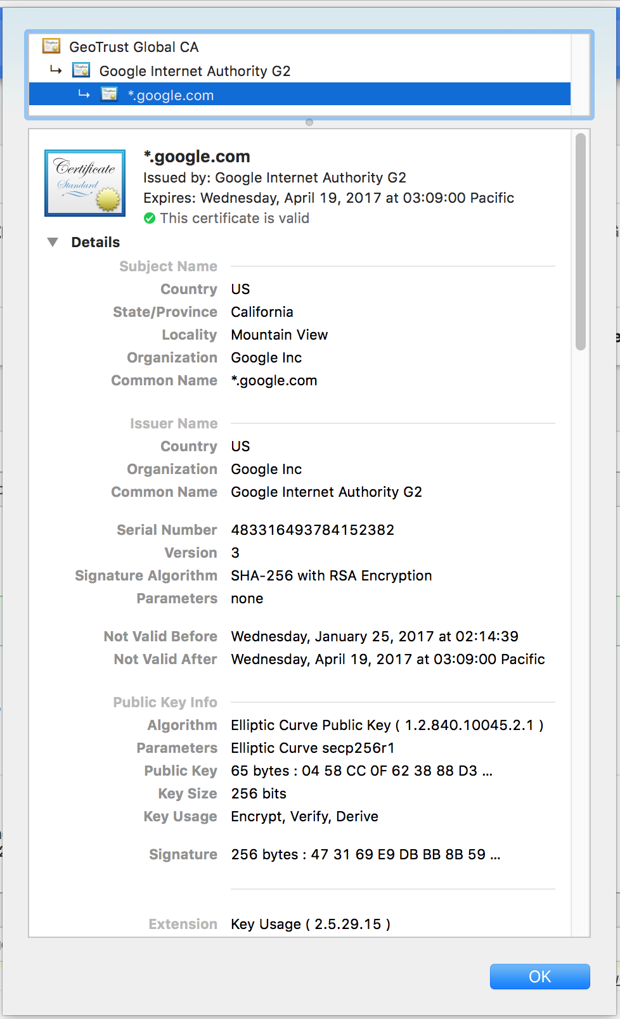The width and height of the screenshot is (620, 1019).
Task: Click the green valid checkmark icon
Action: pyautogui.click(x=150, y=219)
